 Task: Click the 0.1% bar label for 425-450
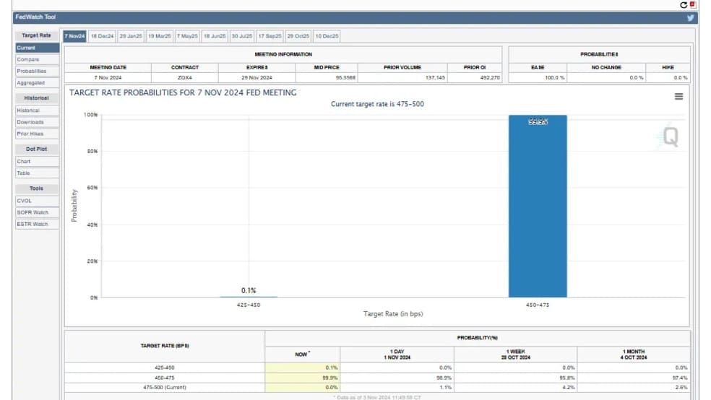coord(249,290)
